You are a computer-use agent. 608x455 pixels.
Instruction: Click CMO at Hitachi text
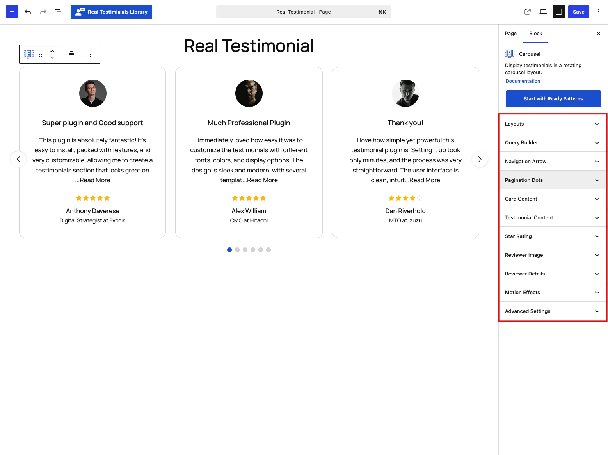(249, 221)
